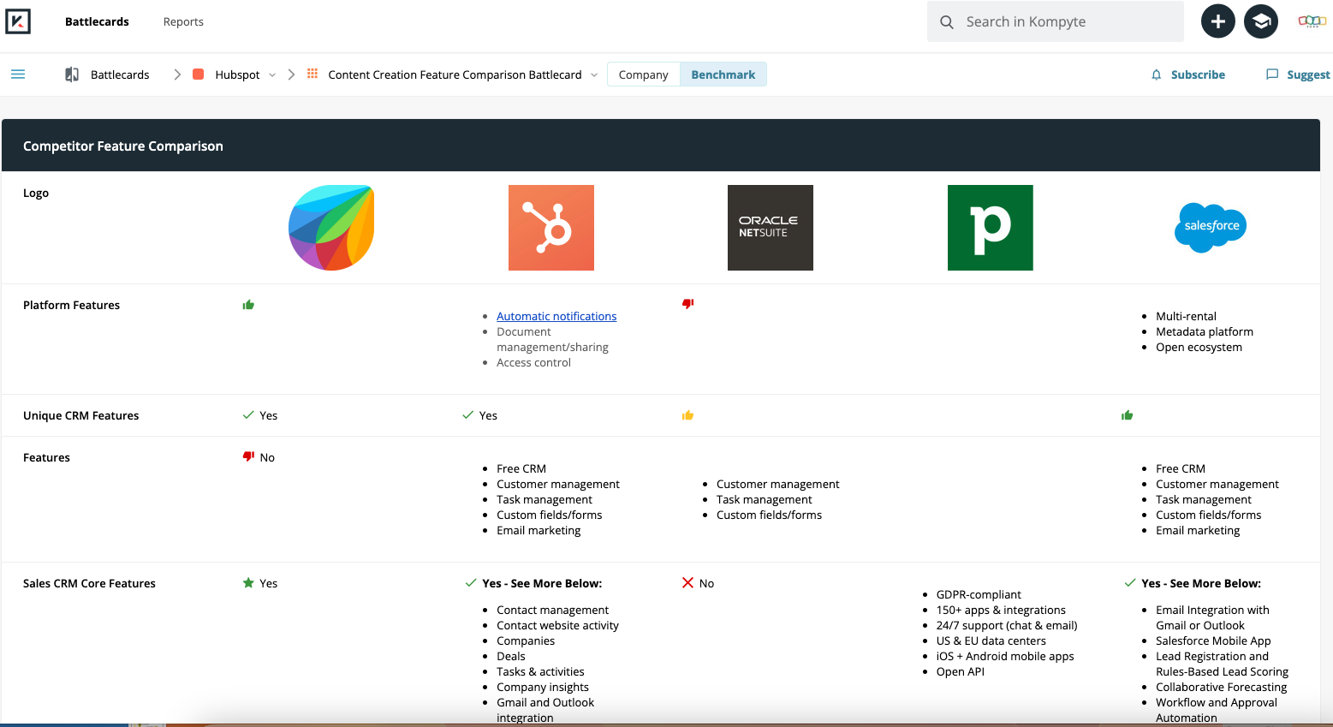Screen dimensions: 1333x727
Task: Click the Deals bullet text
Action: (511, 656)
